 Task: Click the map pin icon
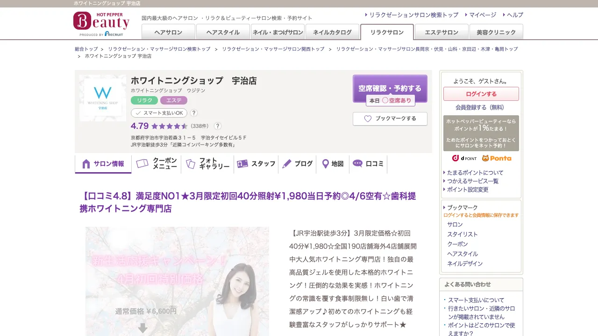pos(326,164)
